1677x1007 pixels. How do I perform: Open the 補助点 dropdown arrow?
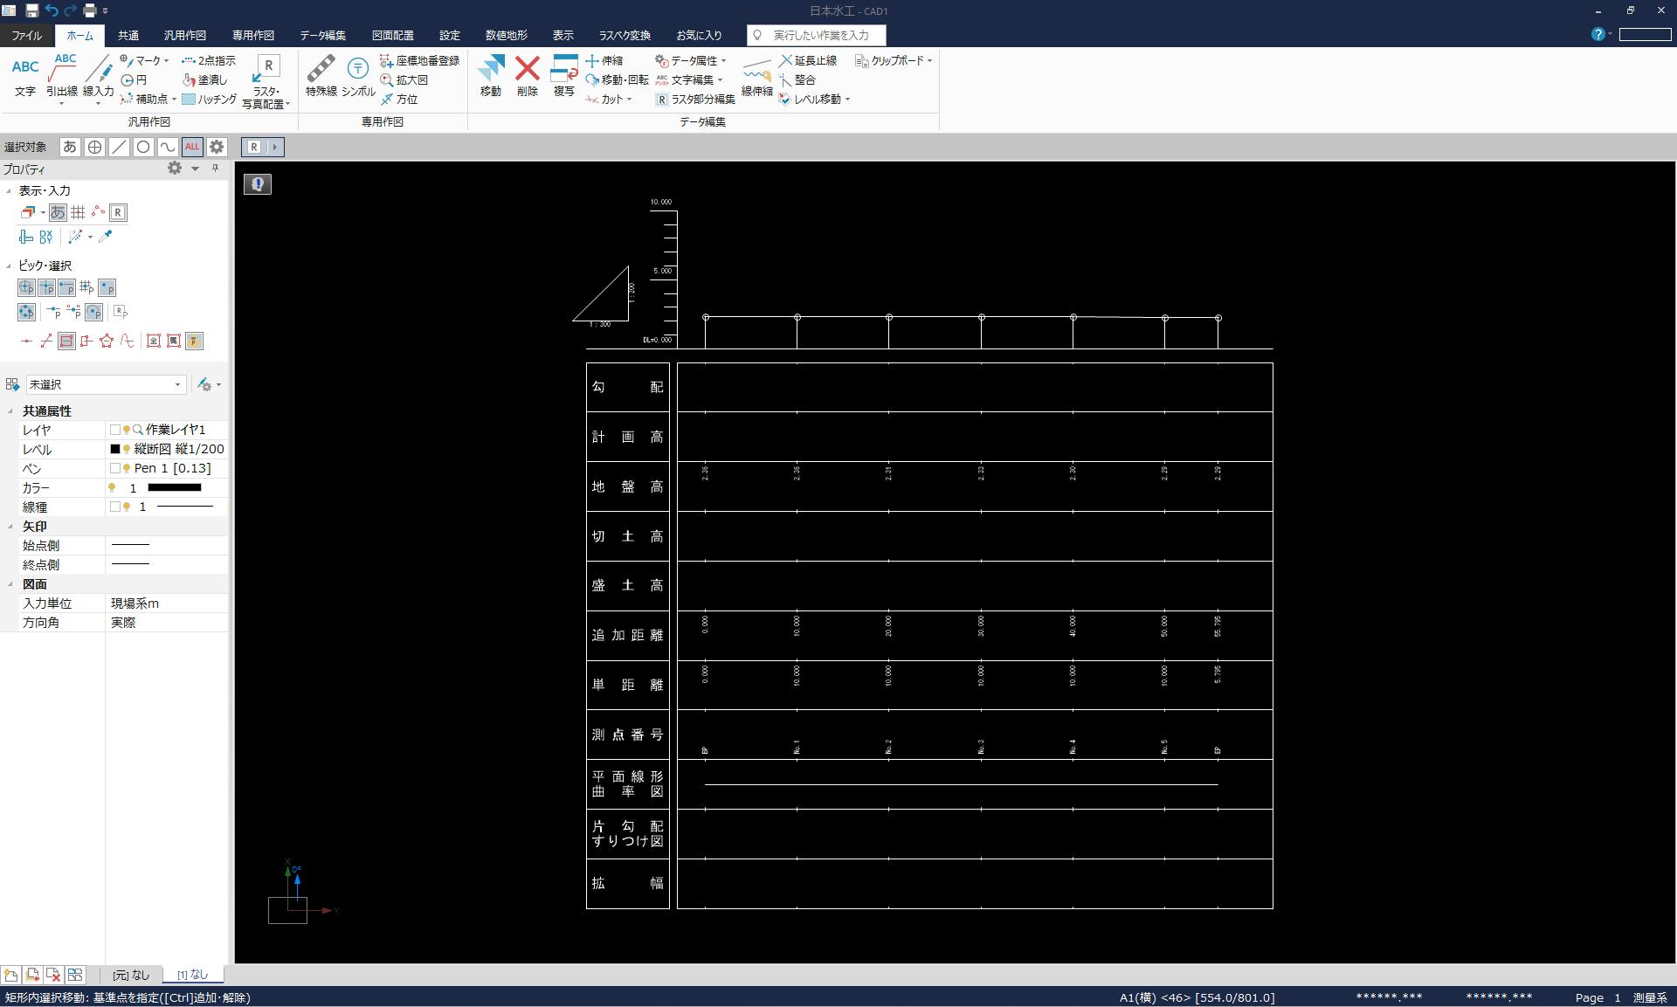(174, 99)
